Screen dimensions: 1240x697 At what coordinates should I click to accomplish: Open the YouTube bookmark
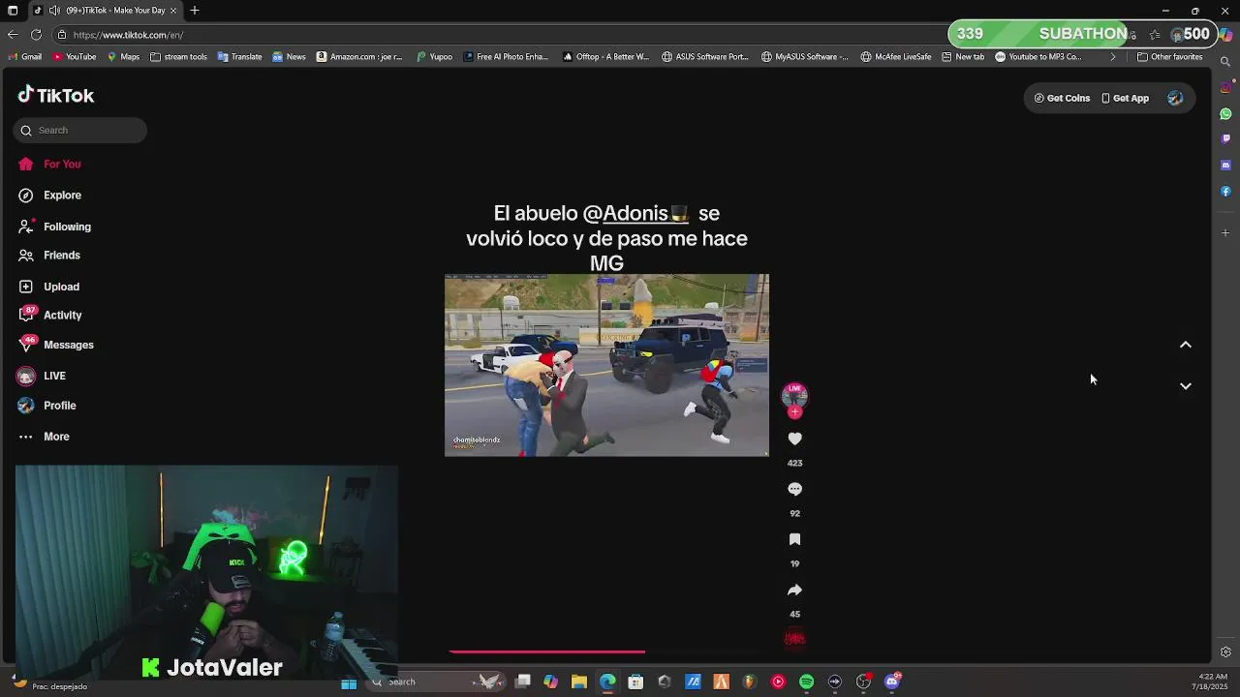[75, 57]
